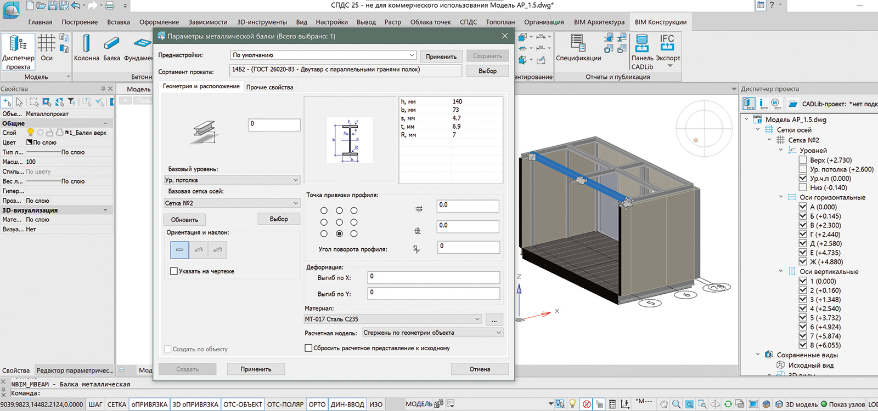Switch to Редактор параметрического tab

pyautogui.click(x=75, y=370)
